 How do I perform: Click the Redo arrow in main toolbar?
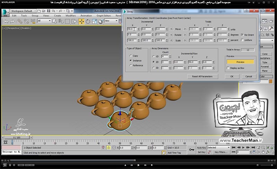pyautogui.click(x=12, y=22)
